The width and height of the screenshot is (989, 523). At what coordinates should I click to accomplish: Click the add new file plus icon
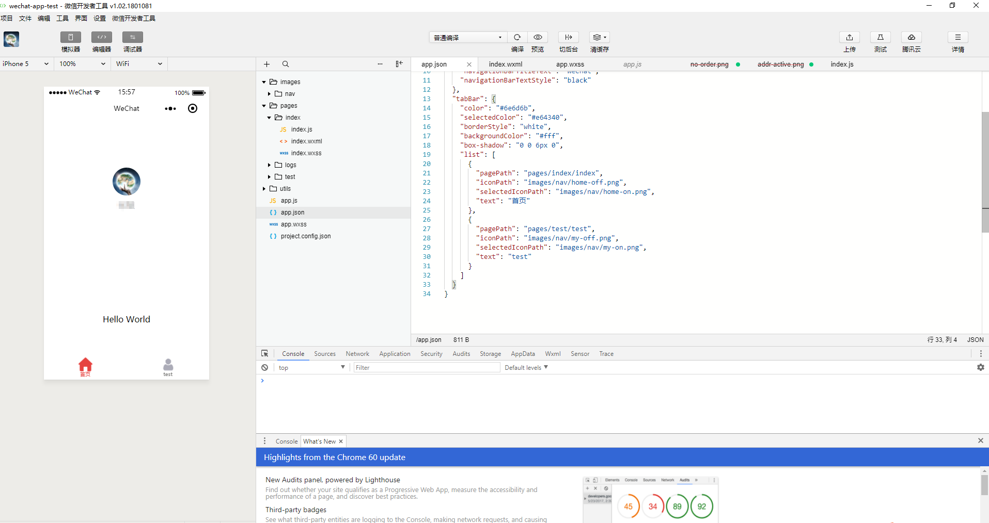[266, 64]
